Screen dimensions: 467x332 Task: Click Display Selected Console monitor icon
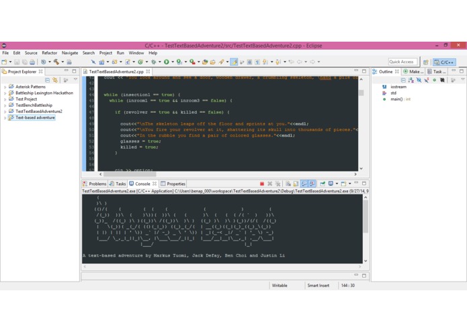[x=331, y=183]
